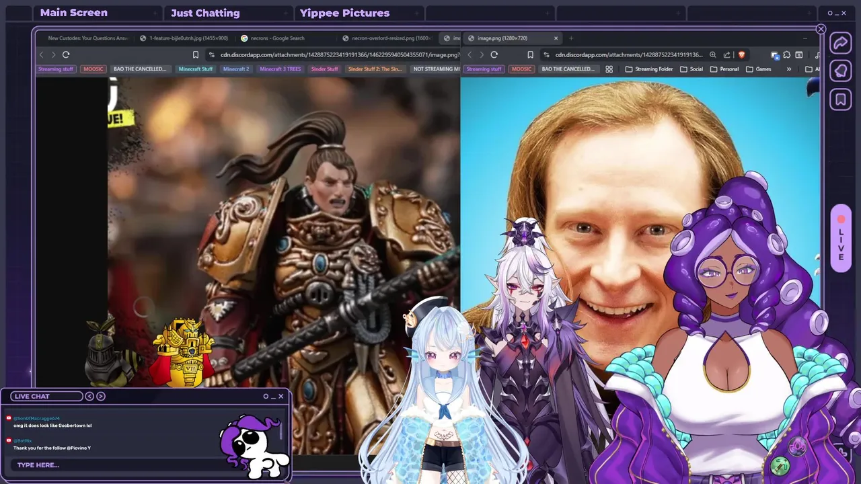Click the sidebar panel icon in right browser toolbar
861x484 pixels.
point(799,55)
